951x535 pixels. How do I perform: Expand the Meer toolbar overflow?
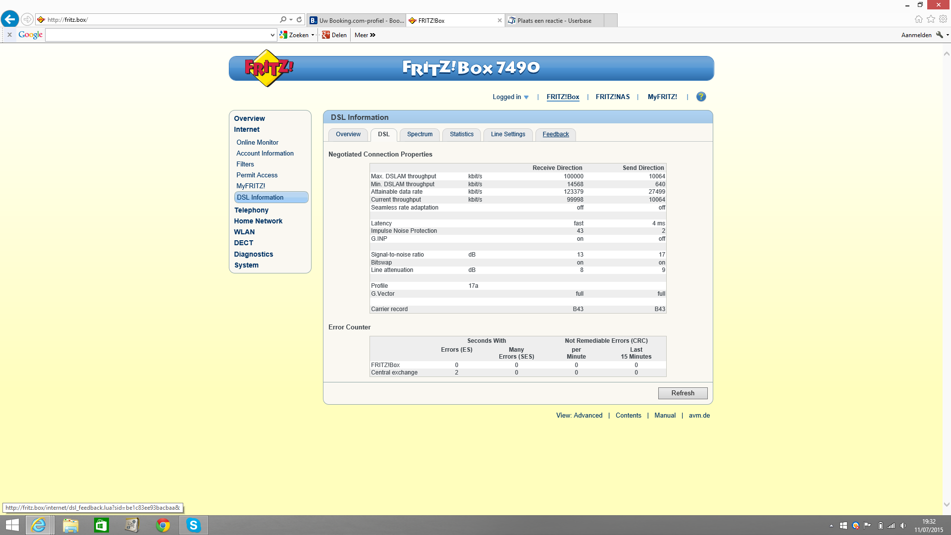pyautogui.click(x=365, y=35)
